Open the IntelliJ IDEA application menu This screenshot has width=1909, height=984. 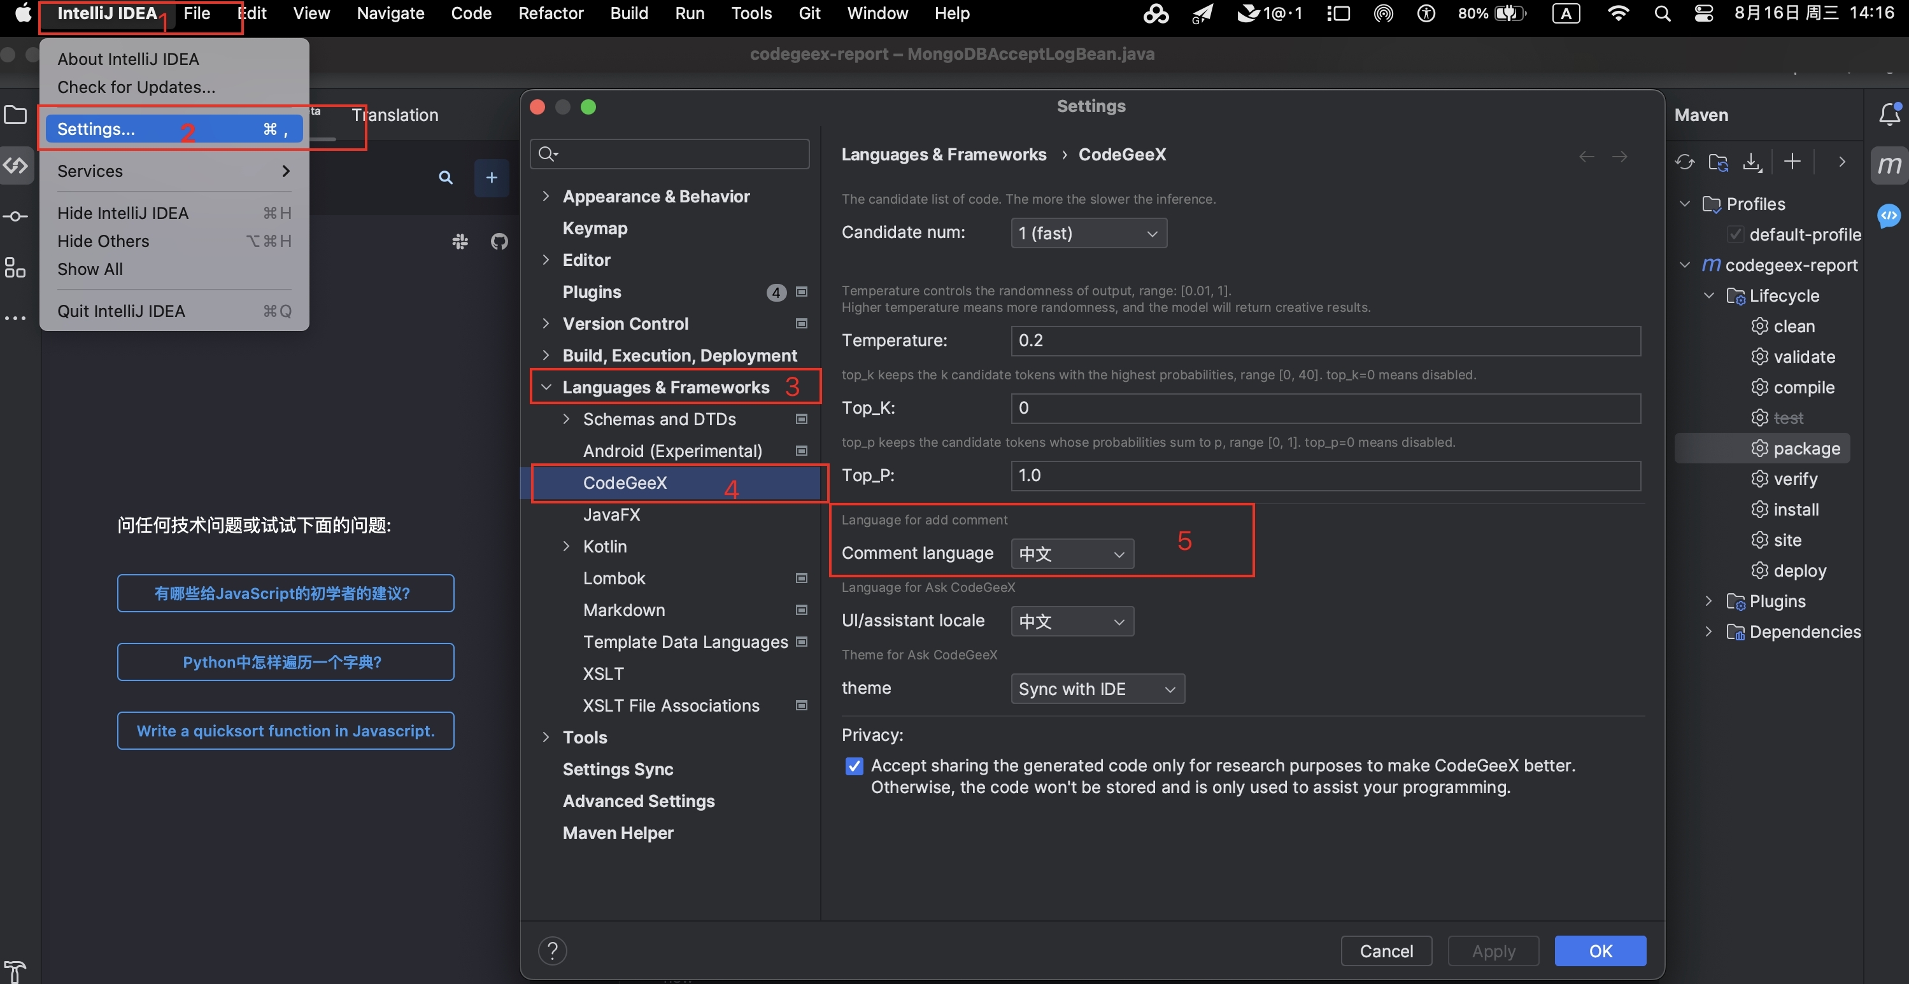(107, 13)
